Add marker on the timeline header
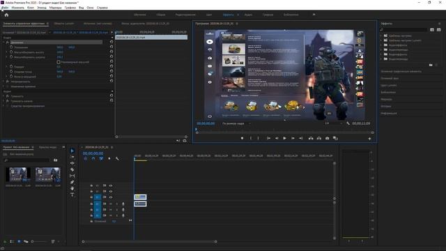 109,158
